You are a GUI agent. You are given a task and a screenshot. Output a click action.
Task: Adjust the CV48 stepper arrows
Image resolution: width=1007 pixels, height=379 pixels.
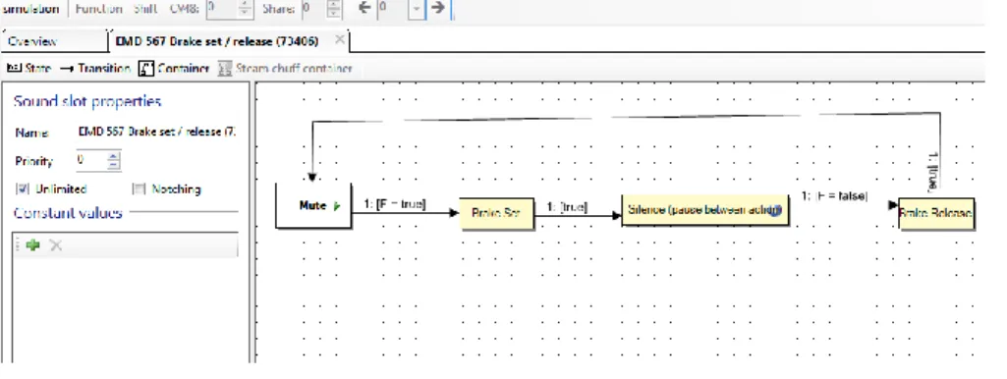point(246,9)
